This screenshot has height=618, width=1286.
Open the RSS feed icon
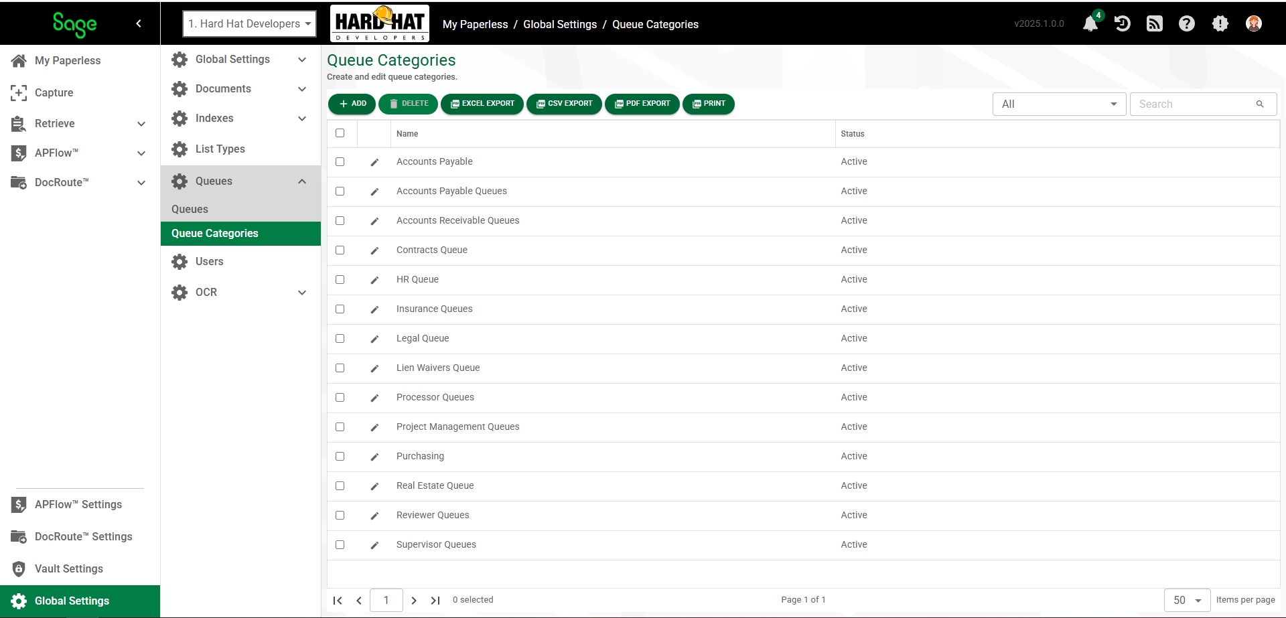click(x=1155, y=23)
